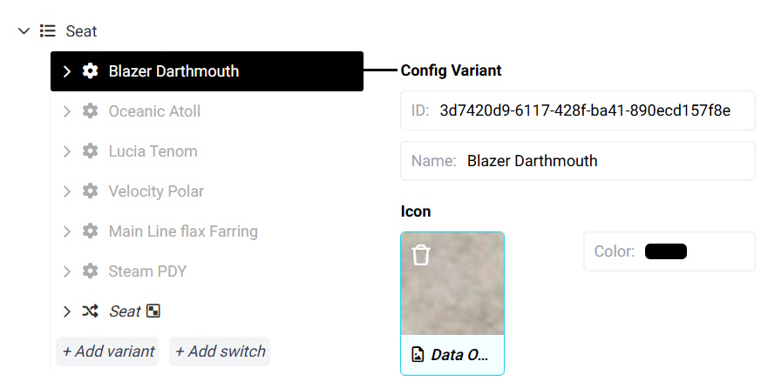Click the gear icon next to Lucia Tenom

(90, 151)
